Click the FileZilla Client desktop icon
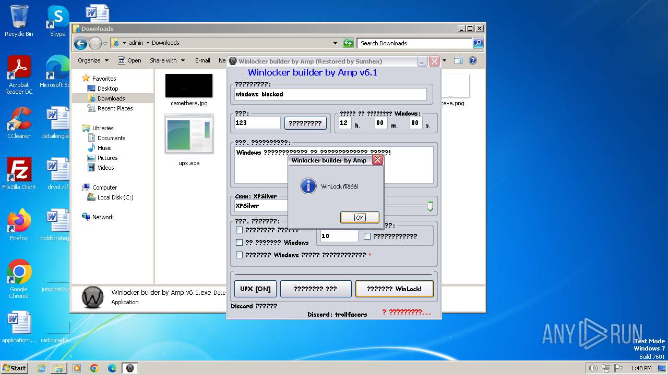The height and width of the screenshot is (375, 668). [x=19, y=174]
